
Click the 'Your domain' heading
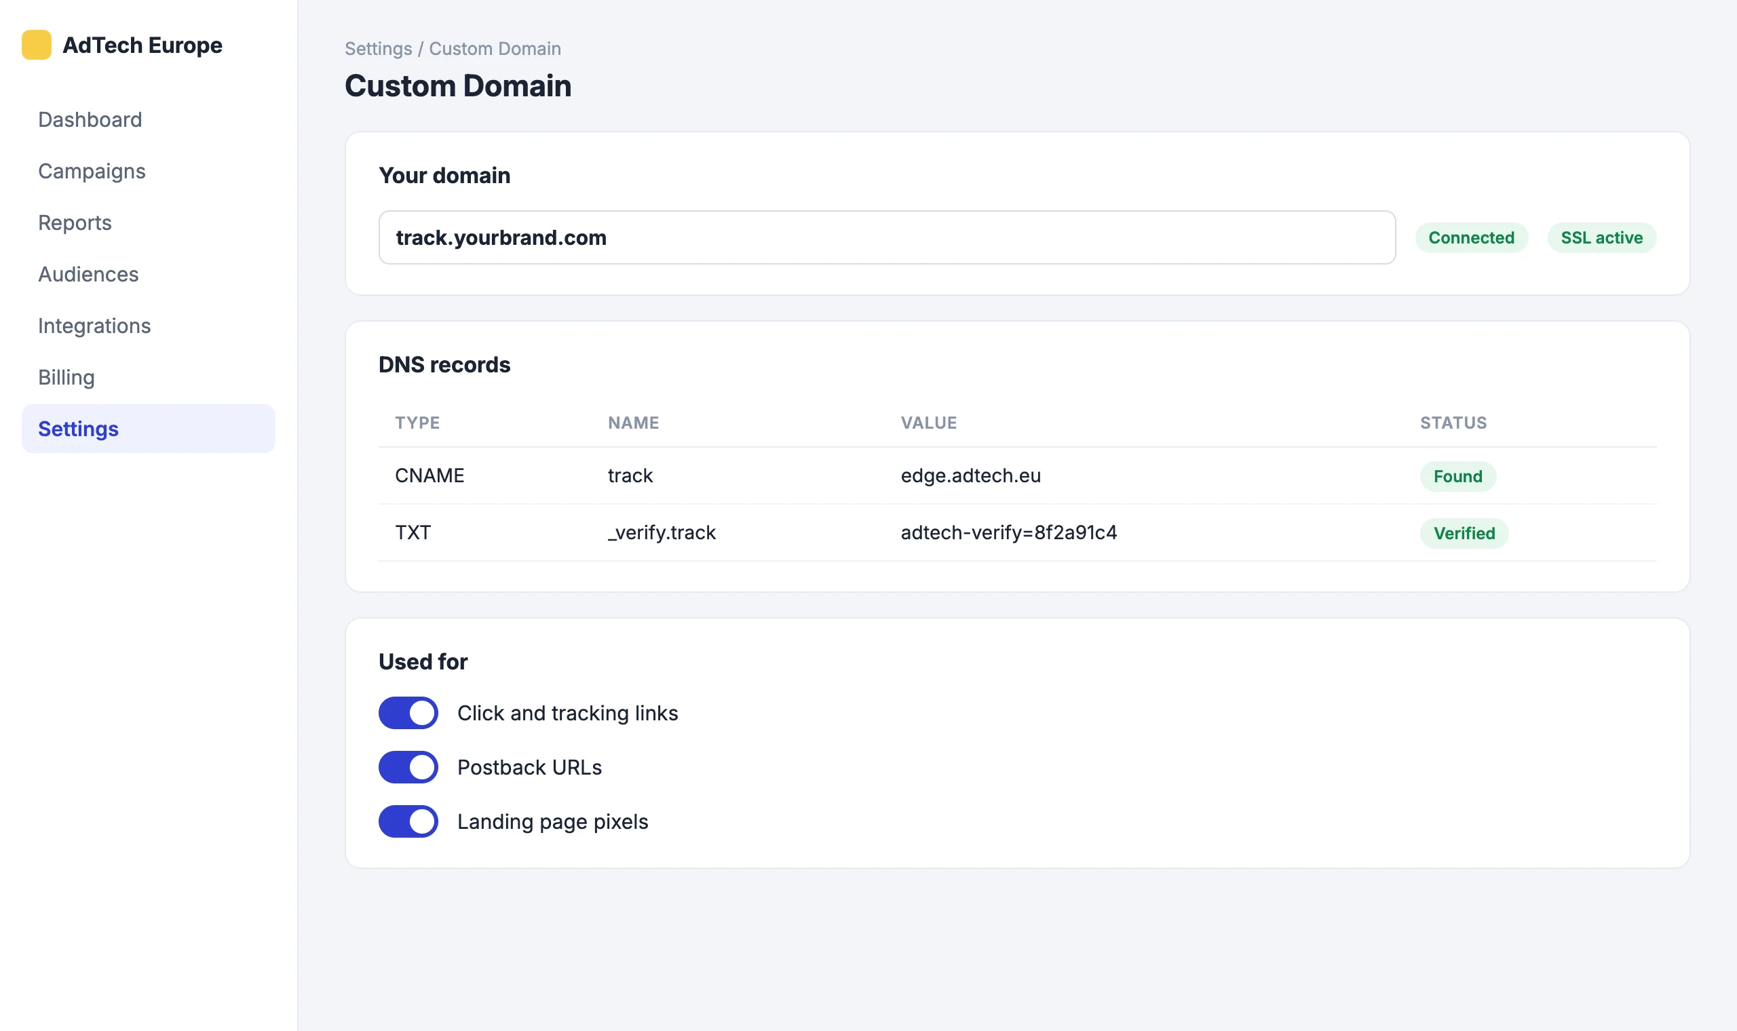(x=444, y=176)
